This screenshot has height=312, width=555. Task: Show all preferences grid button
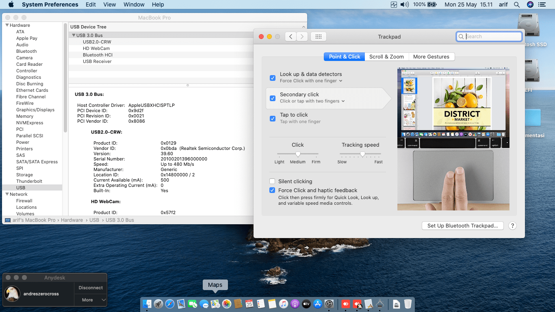click(x=319, y=37)
